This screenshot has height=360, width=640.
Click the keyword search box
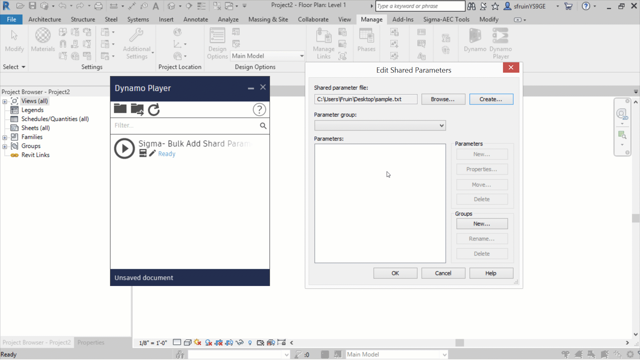[420, 6]
